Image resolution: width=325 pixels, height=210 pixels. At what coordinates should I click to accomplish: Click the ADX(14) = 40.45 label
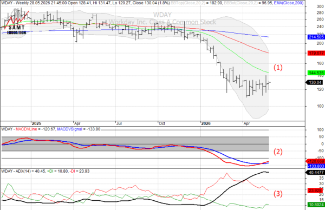click(x=30, y=171)
